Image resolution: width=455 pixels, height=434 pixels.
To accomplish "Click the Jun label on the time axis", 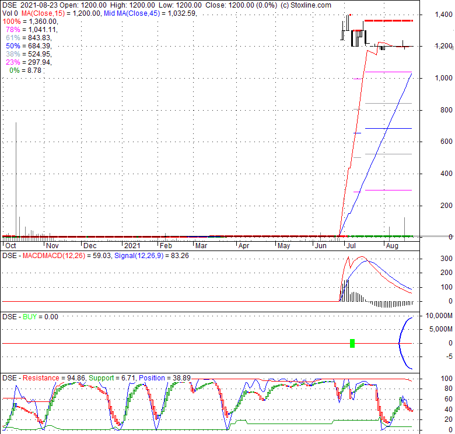I will click(321, 246).
